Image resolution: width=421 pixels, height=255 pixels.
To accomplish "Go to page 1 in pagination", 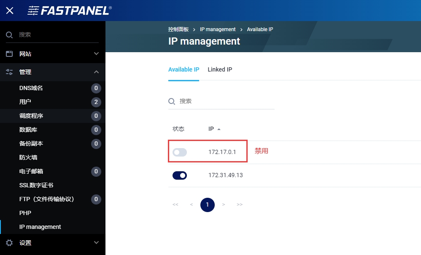I will (x=207, y=205).
